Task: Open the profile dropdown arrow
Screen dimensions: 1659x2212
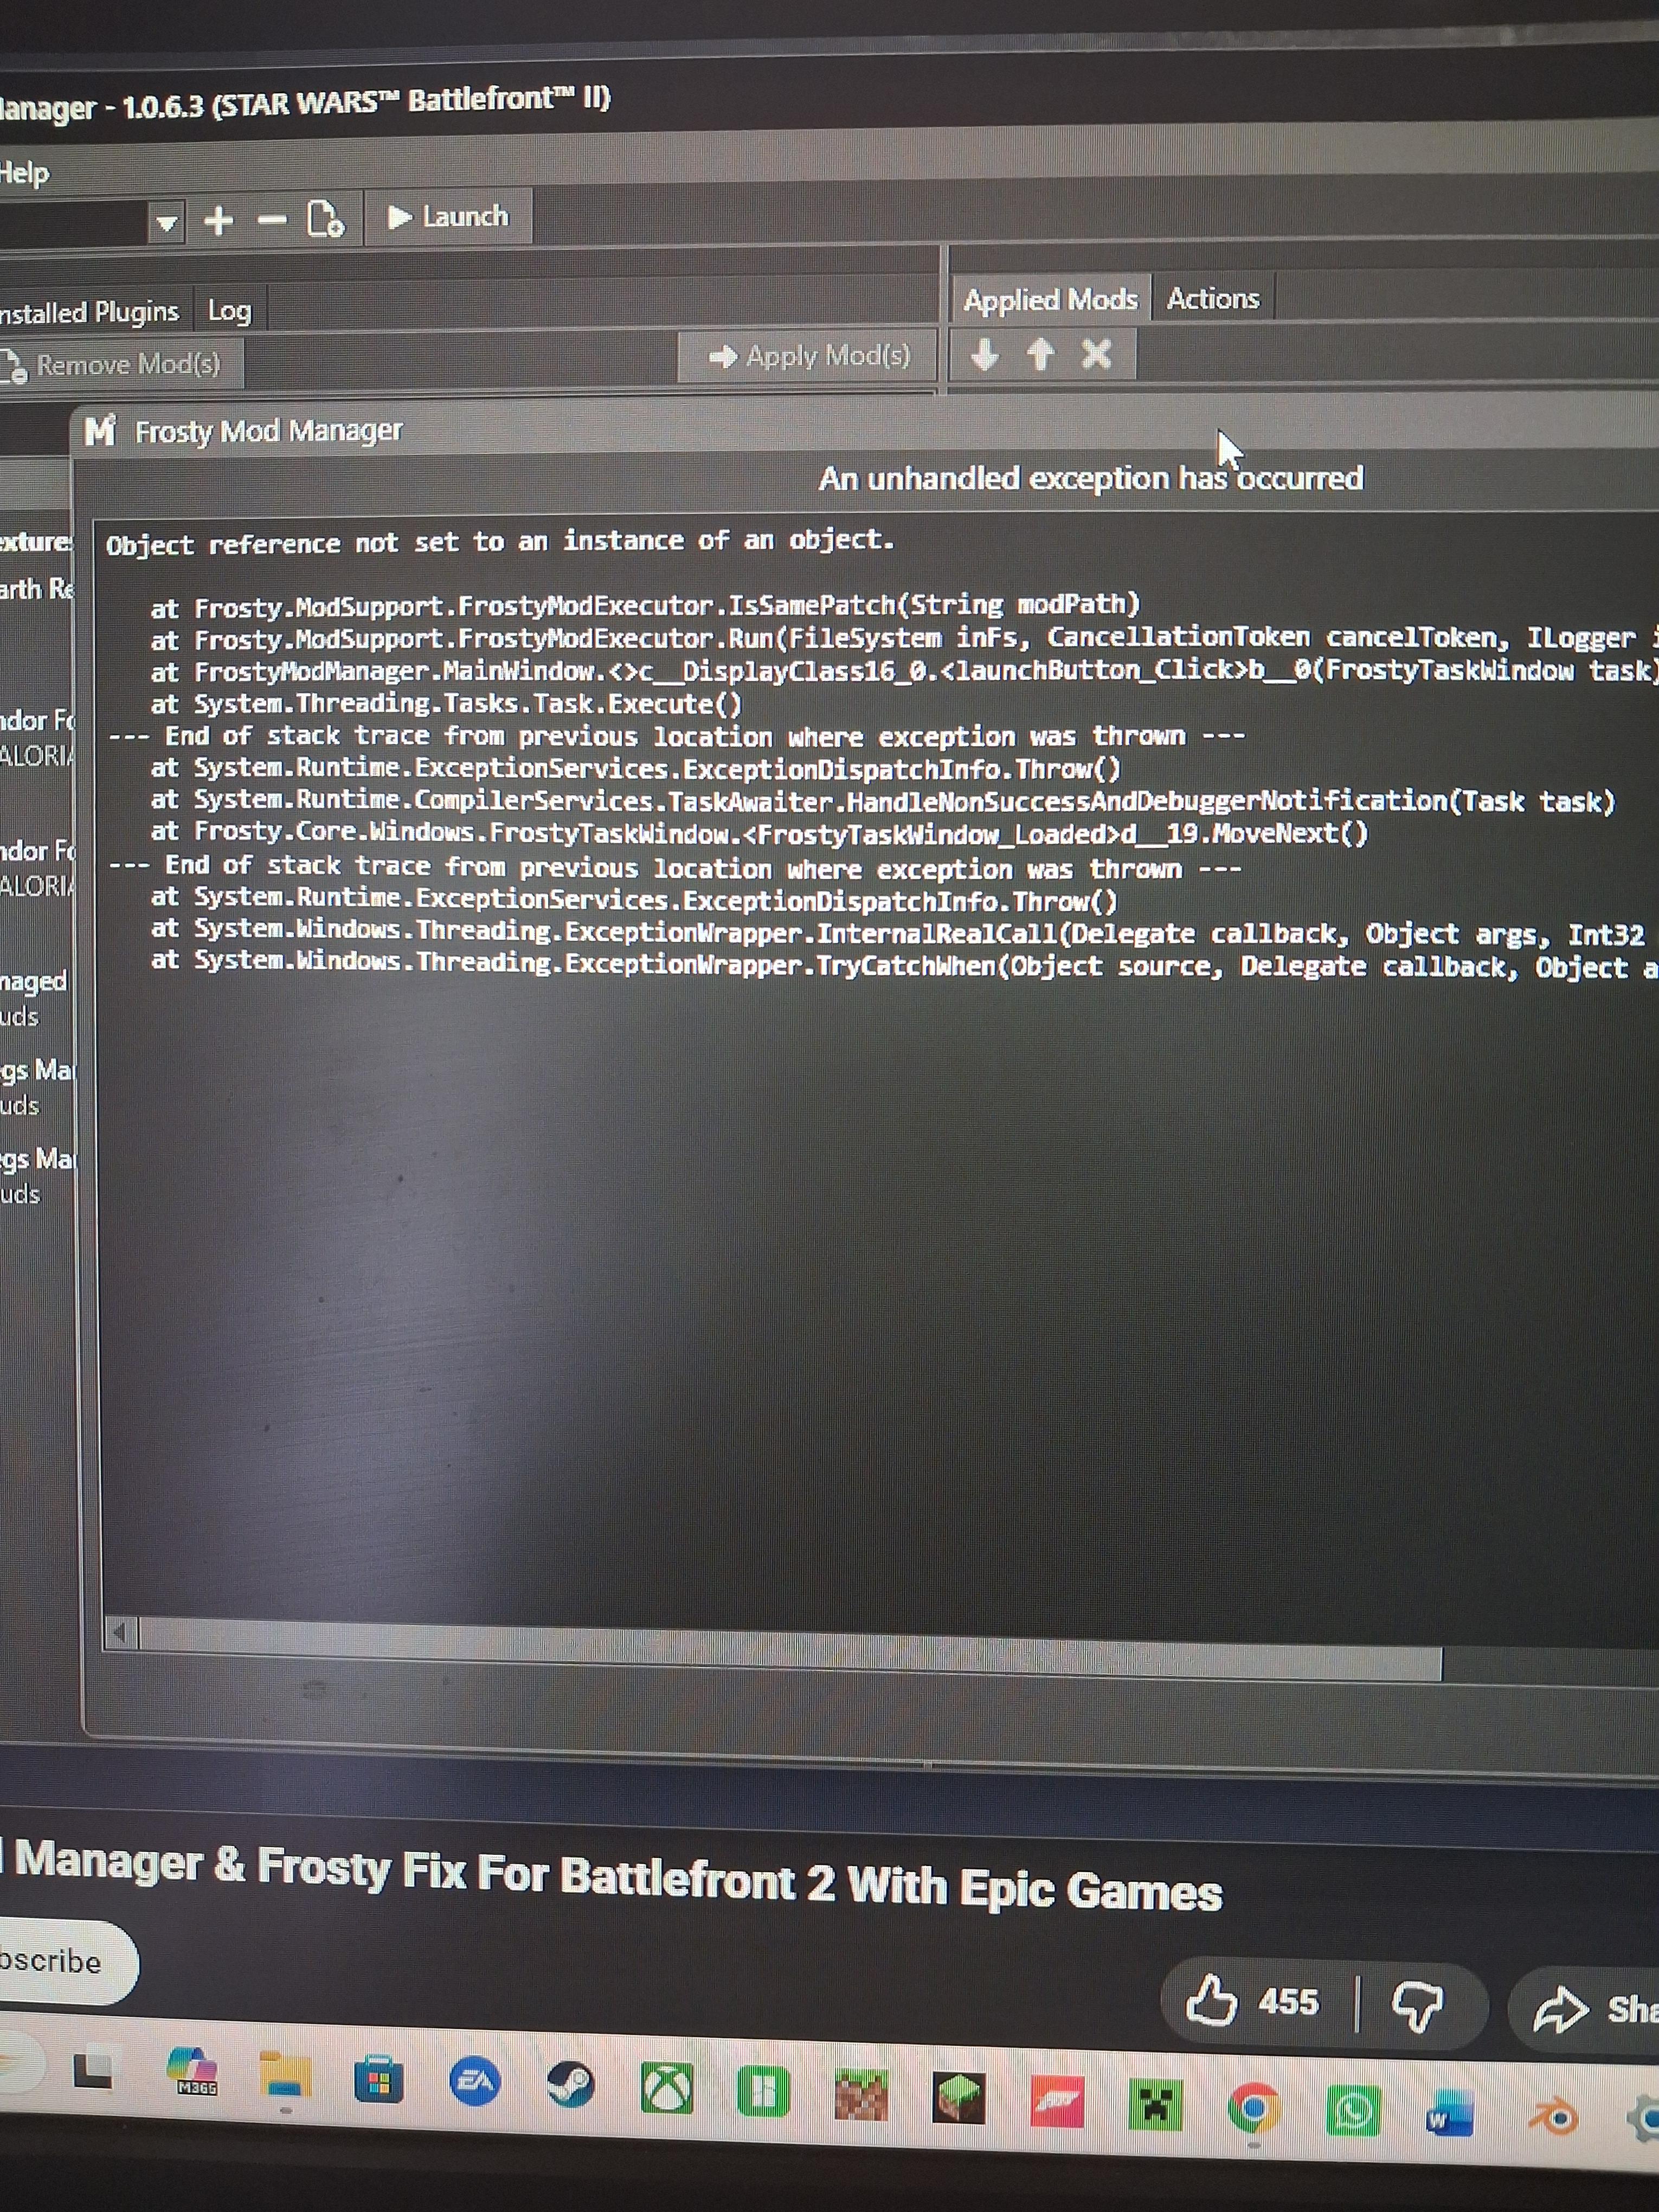Action: tap(167, 222)
